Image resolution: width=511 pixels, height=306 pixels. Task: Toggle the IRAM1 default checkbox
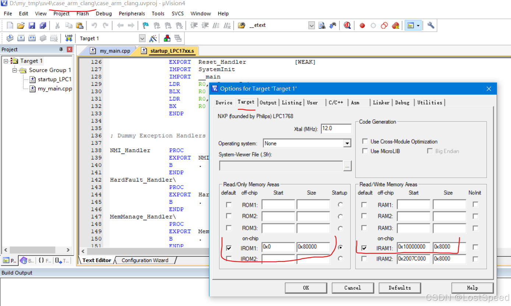pyautogui.click(x=364, y=248)
